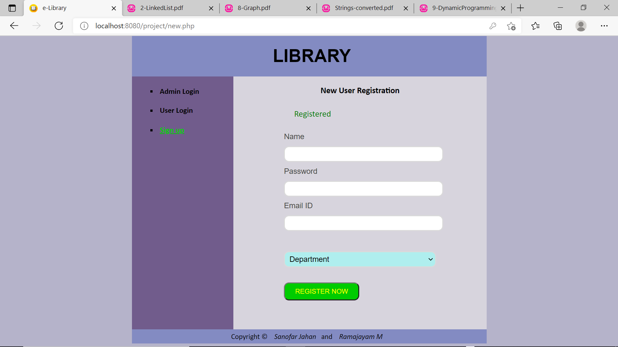618x347 pixels.
Task: Open the Admin Login link
Action: (179, 92)
